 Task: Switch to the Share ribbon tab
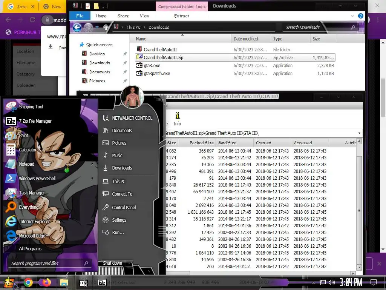click(123, 16)
